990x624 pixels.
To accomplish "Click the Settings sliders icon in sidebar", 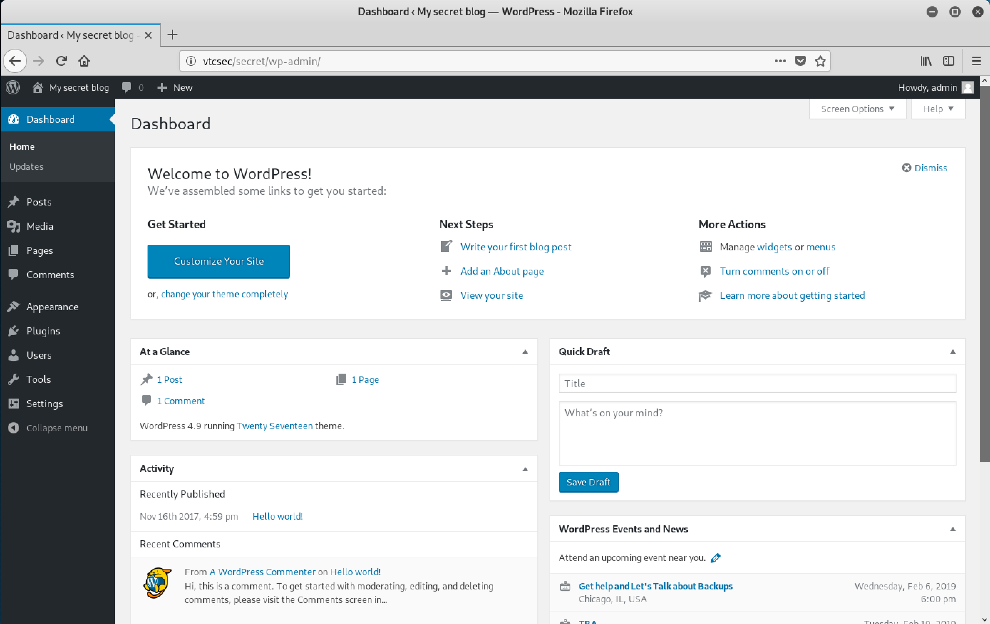I will [14, 404].
